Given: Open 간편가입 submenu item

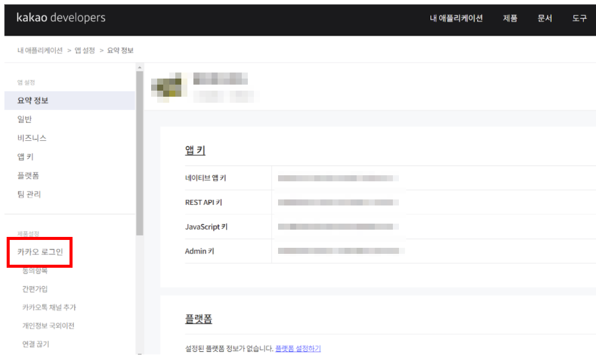Looking at the screenshot, I should coord(35,289).
